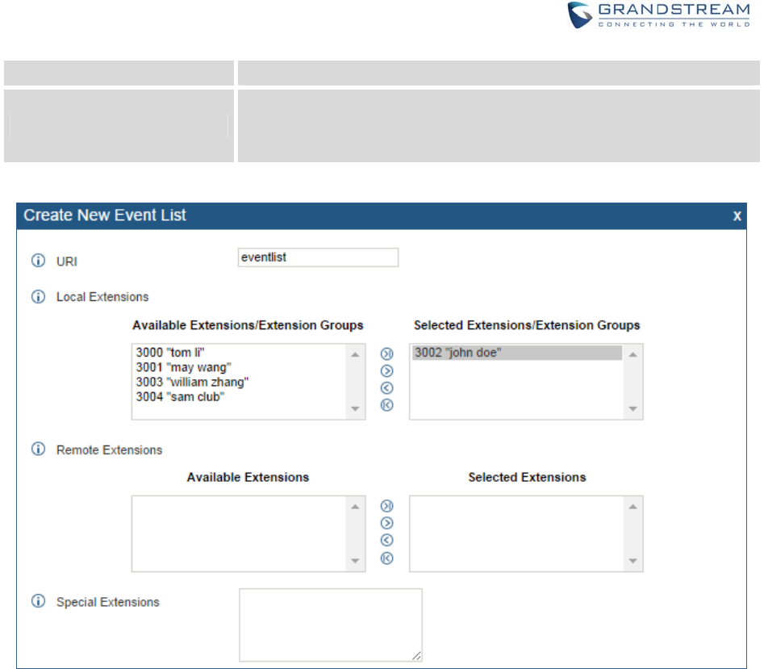
Task: Click down arrow of available local extensions scrollbar
Action: pos(355,409)
